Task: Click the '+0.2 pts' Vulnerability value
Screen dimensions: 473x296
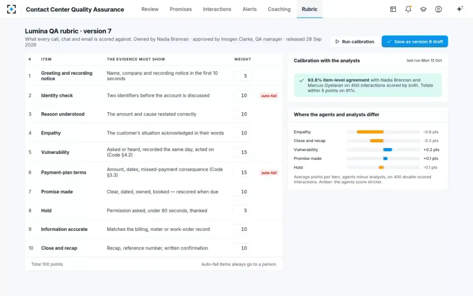Action: point(431,150)
